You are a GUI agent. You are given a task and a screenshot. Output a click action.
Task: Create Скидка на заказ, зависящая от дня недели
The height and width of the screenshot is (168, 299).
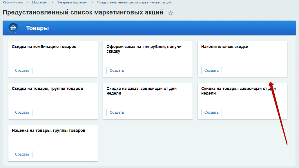coord(117,112)
